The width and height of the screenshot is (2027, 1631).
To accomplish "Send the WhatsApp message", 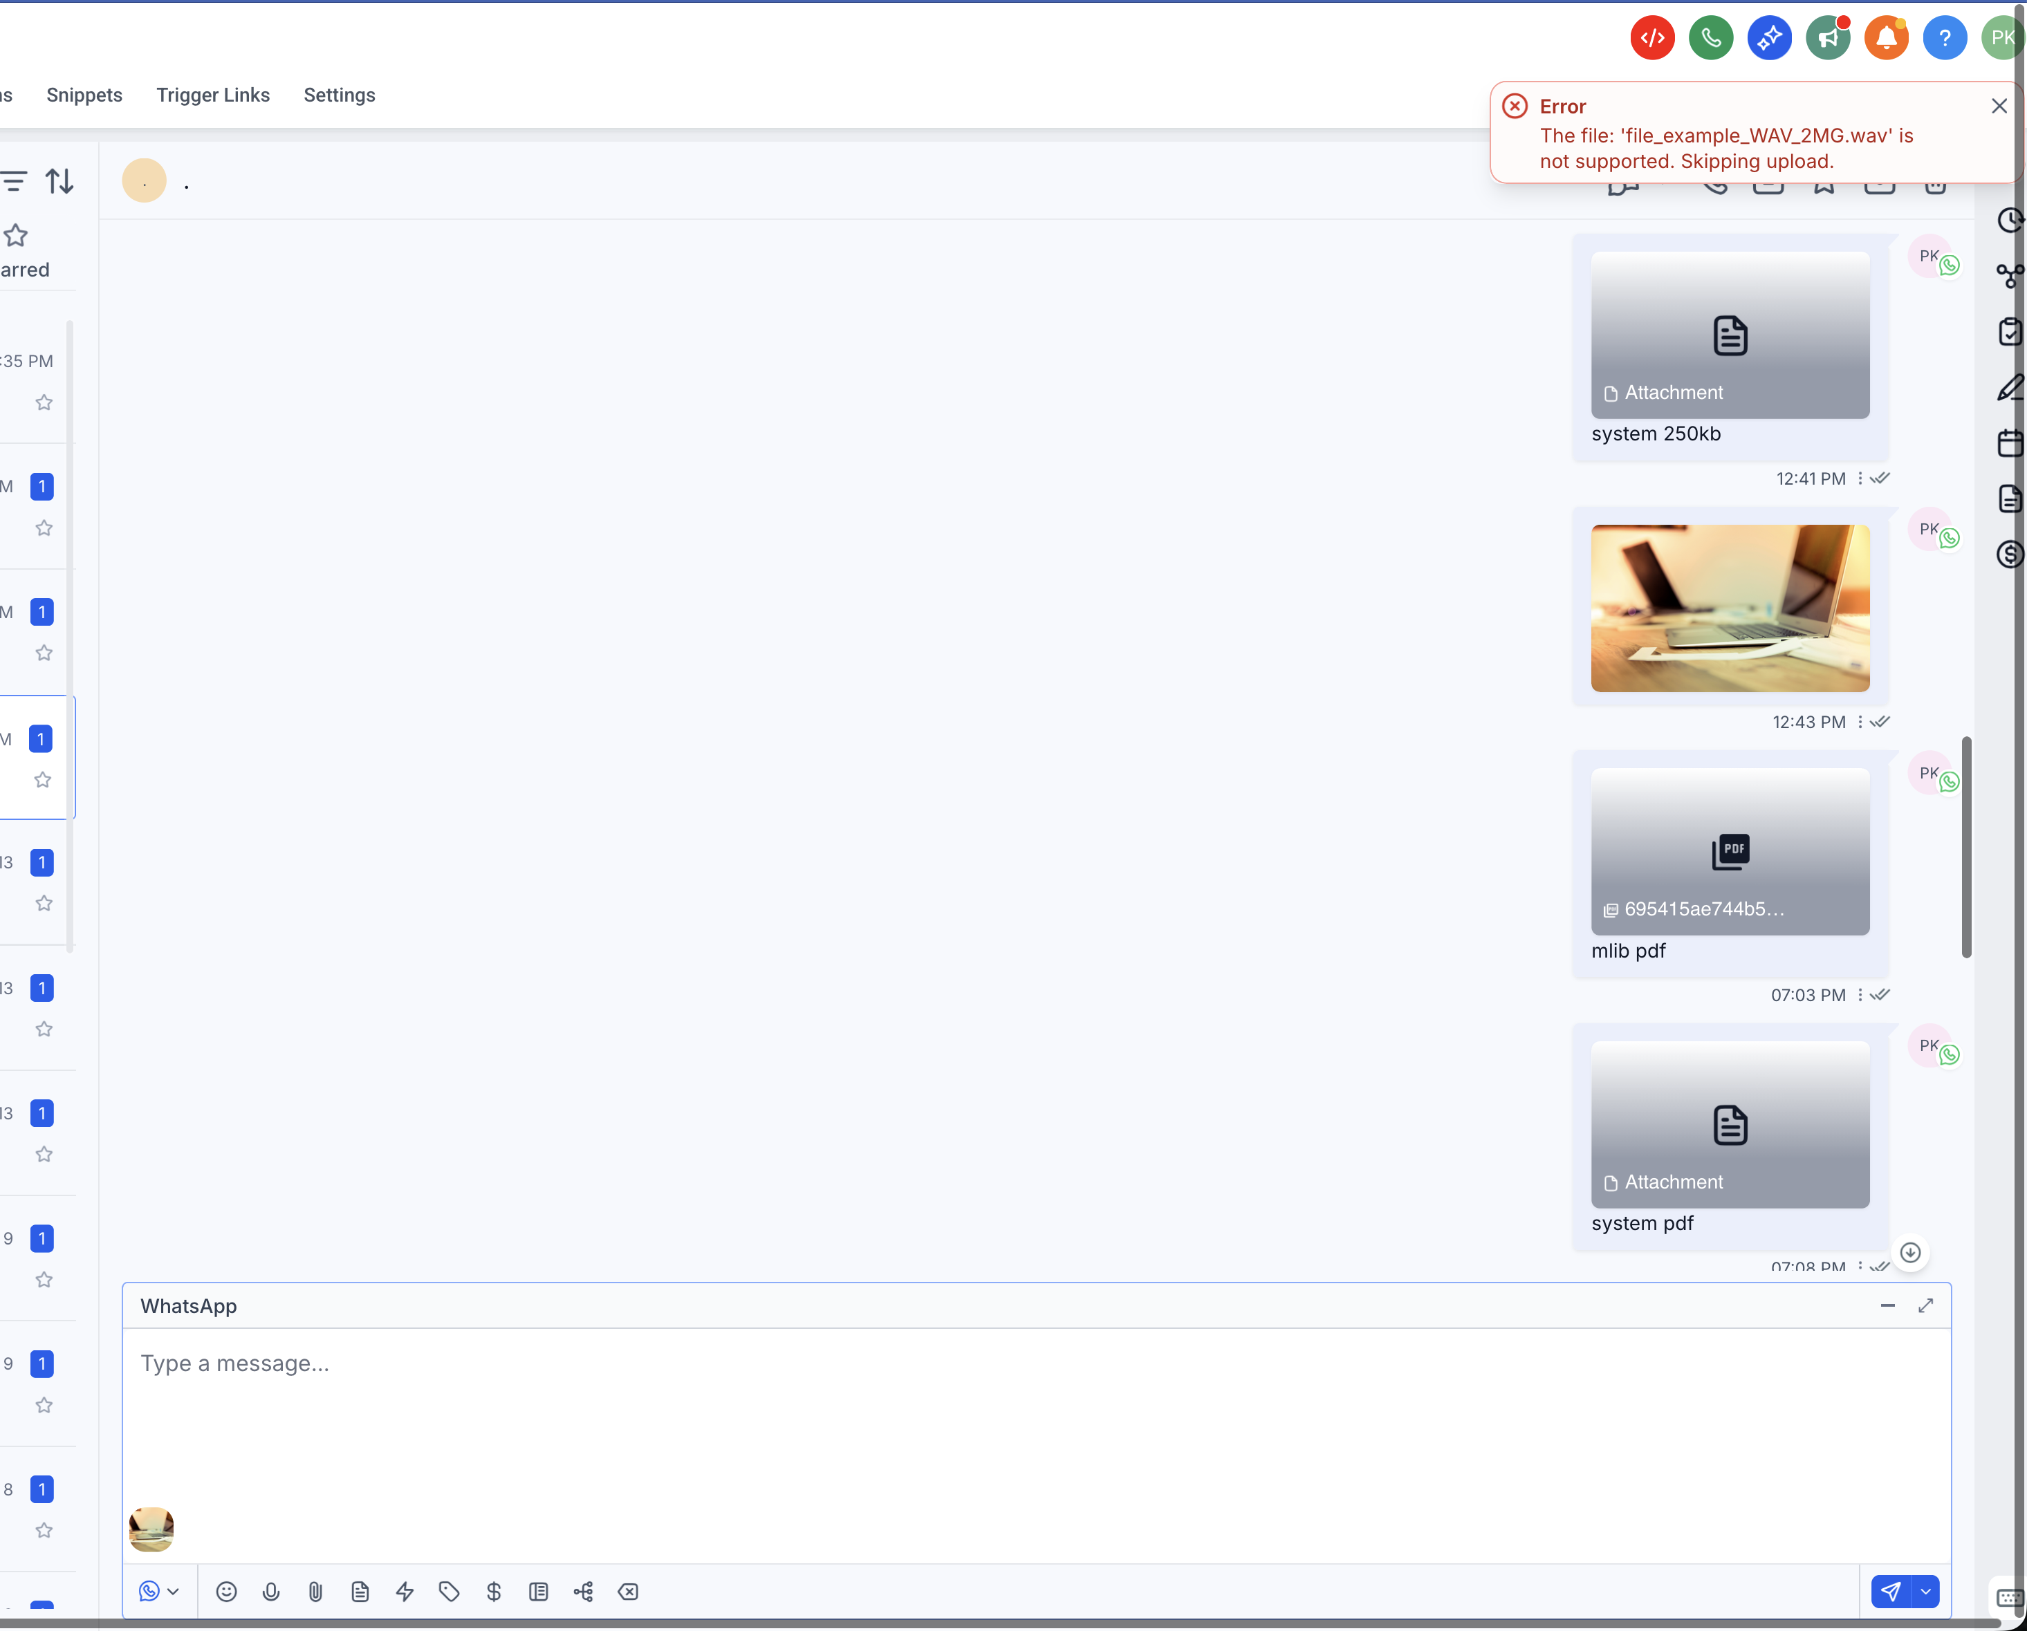I will [x=1891, y=1592].
